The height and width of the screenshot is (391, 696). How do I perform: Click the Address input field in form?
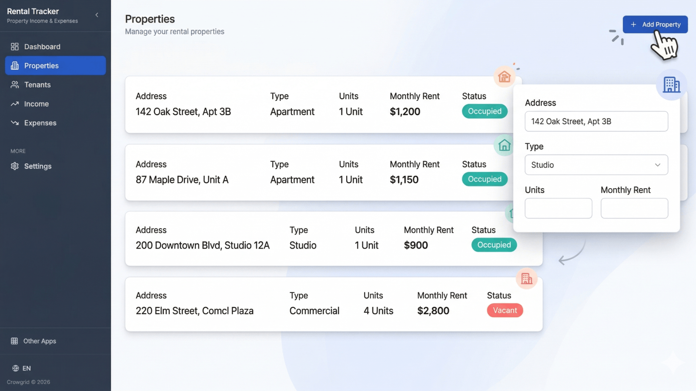pyautogui.click(x=596, y=121)
